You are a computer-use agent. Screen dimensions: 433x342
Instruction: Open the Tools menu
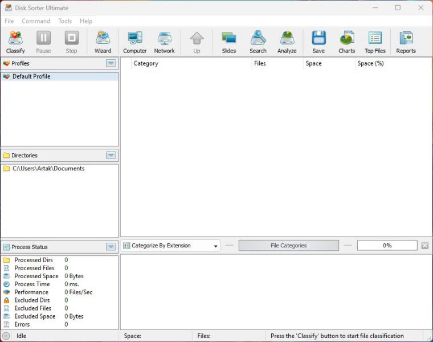(65, 21)
